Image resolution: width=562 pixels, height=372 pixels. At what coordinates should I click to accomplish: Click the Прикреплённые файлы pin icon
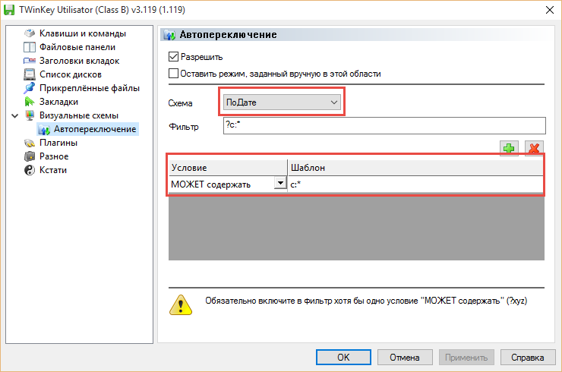pos(30,88)
